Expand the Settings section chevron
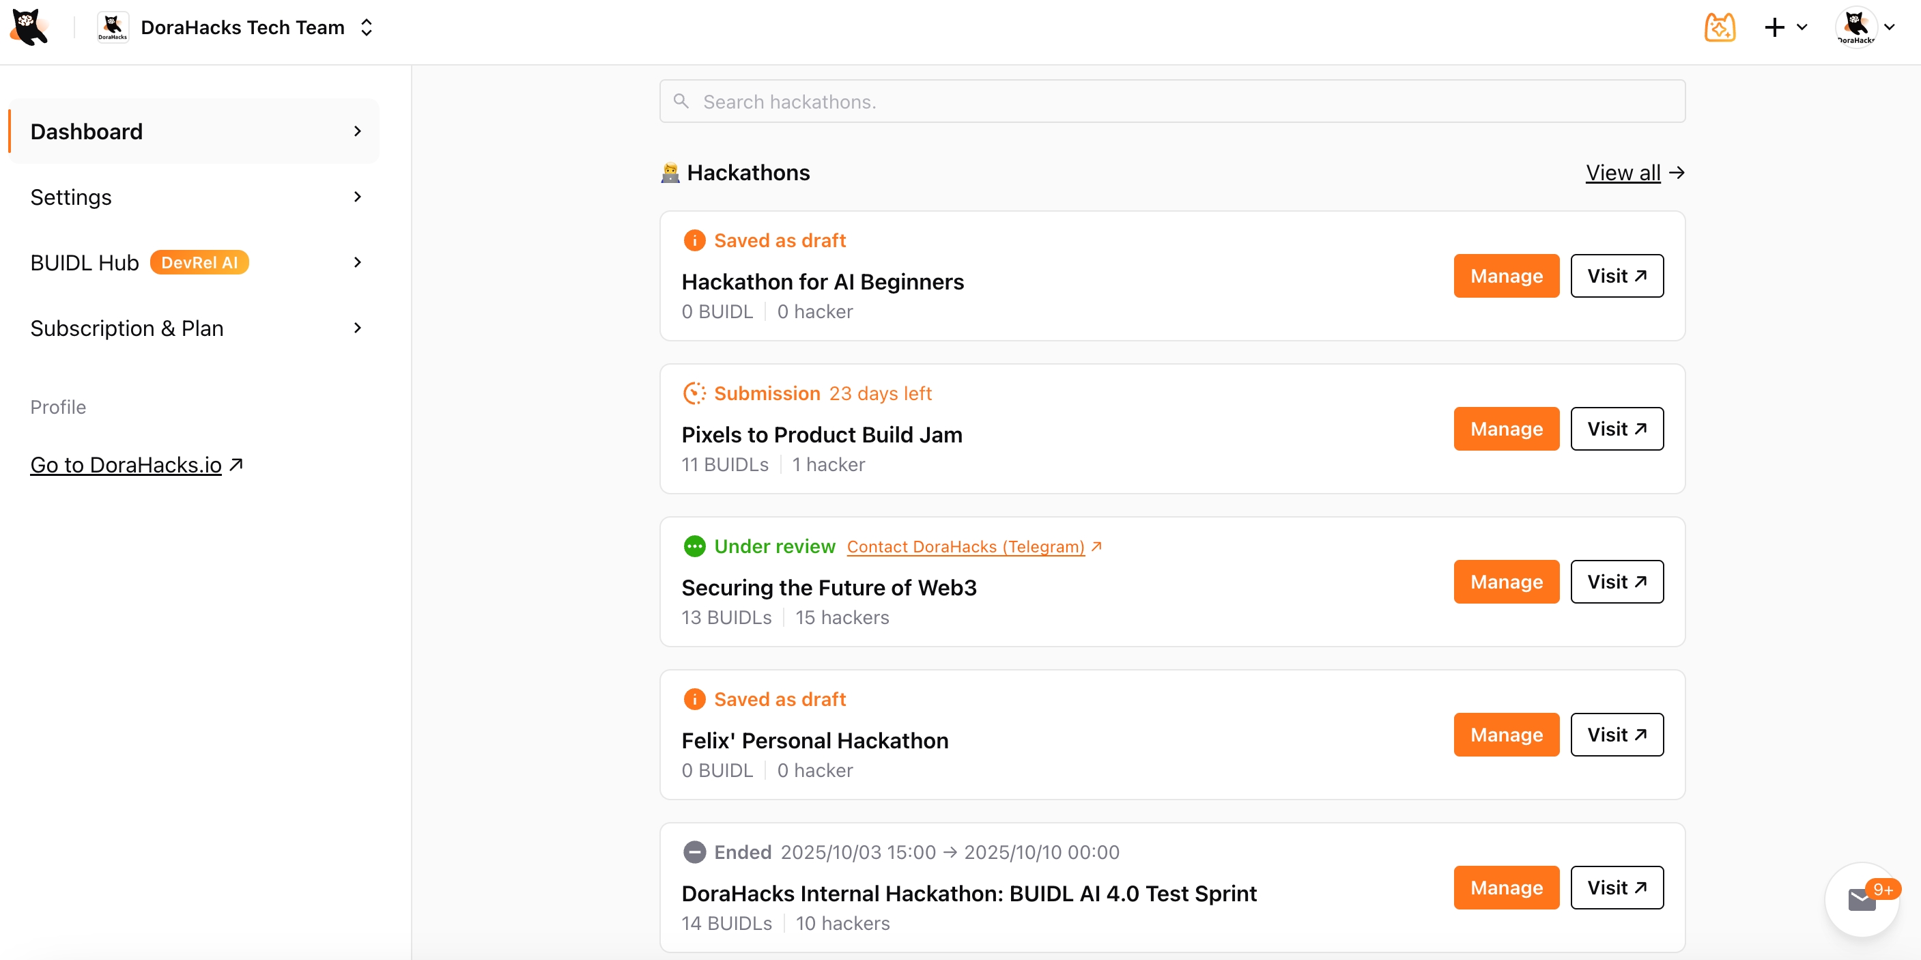The width and height of the screenshot is (1921, 960). [x=357, y=196]
